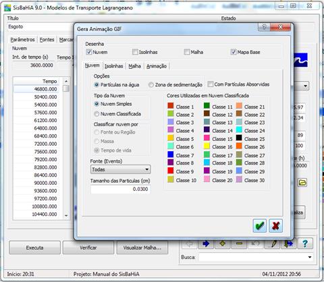Viewport: 324px width, 282px height.
Task: Click the door-with-arrow exit toolbar icon
Action: [289, 244]
